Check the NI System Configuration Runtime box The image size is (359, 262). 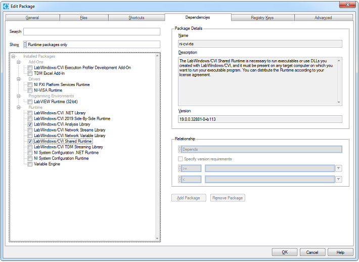[x=30, y=158]
